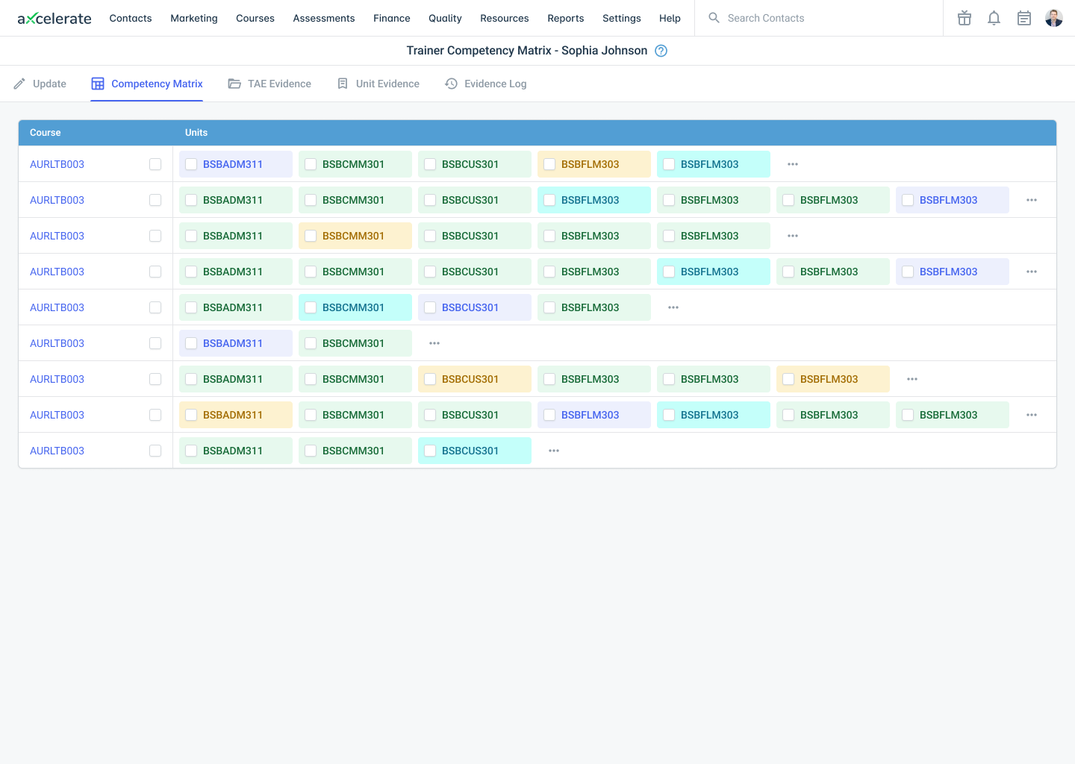The image size is (1075, 764).
Task: Follow the AURLTB003 link in the last row
Action: 57,451
